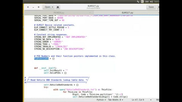Close the PIOBD8.py tab
The width and height of the screenshot is (182, 102).
[x=90, y=12]
